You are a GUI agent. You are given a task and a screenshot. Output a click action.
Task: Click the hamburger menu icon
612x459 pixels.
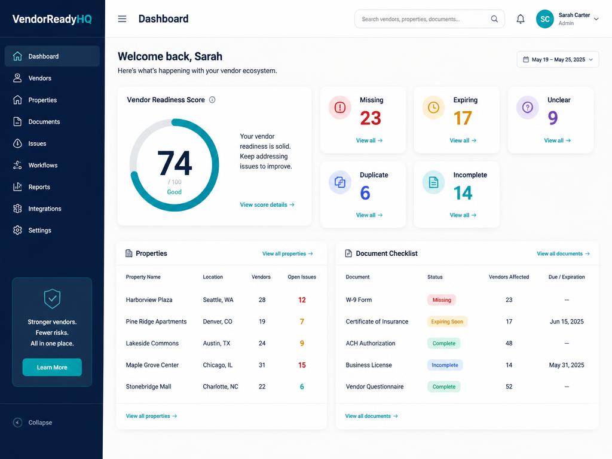(122, 19)
